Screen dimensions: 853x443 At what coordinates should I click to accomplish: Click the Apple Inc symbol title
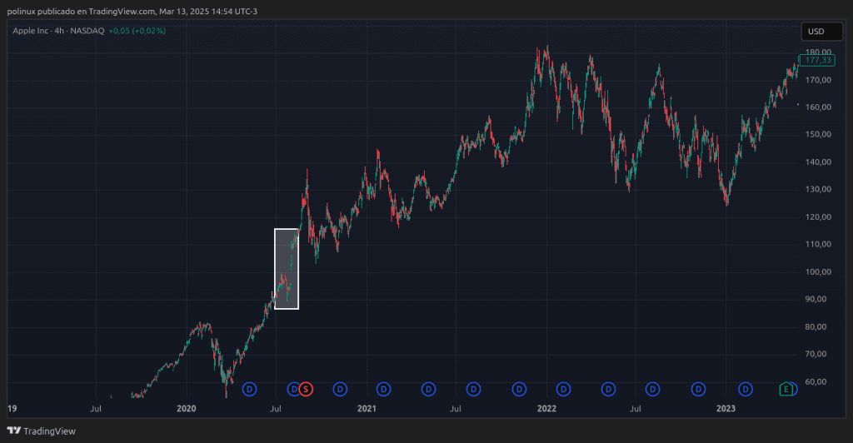point(58,31)
